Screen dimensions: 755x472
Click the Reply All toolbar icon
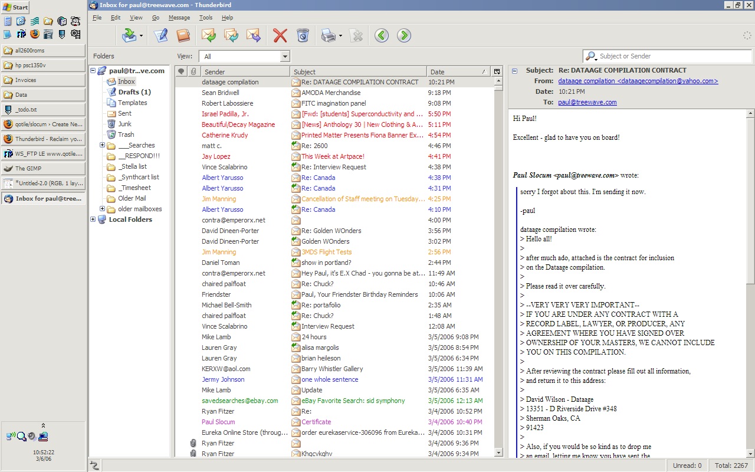click(231, 36)
